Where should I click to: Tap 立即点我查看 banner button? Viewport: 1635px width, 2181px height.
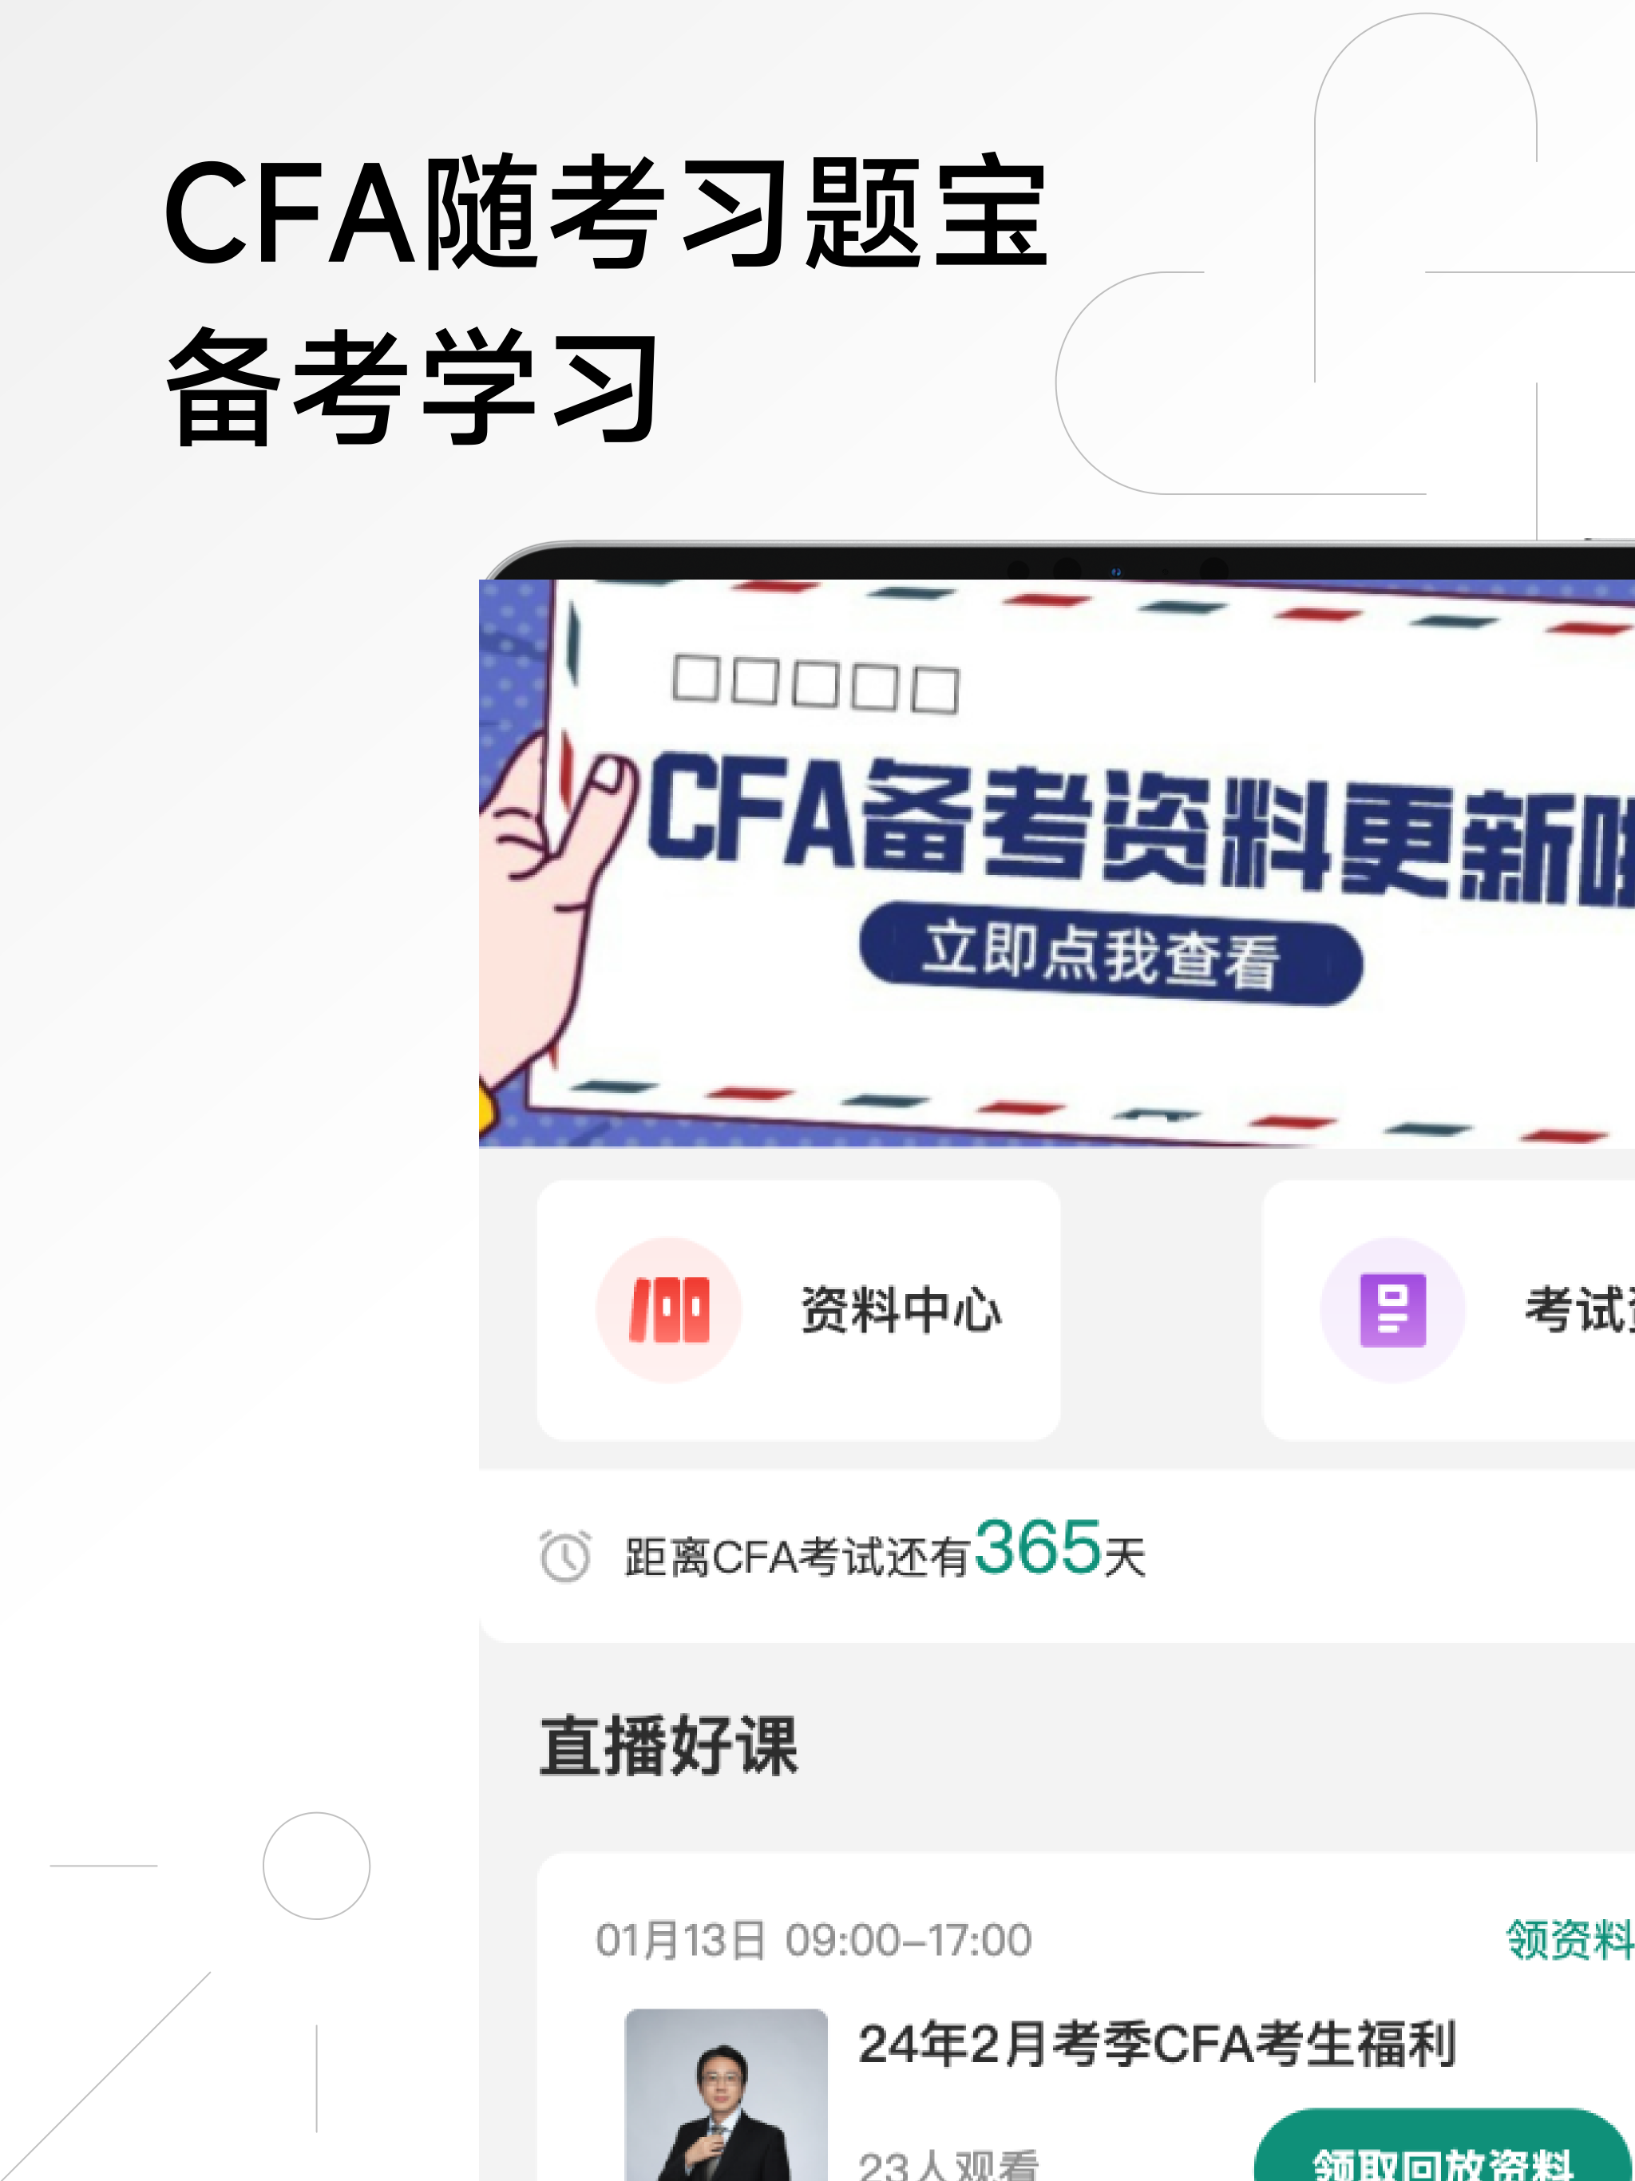click(1111, 952)
